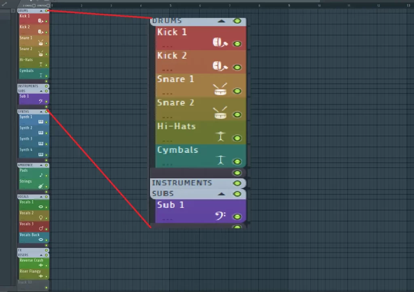
Task: Click the kick drum icon on Kick 2 in the left track column
Action: point(40,32)
